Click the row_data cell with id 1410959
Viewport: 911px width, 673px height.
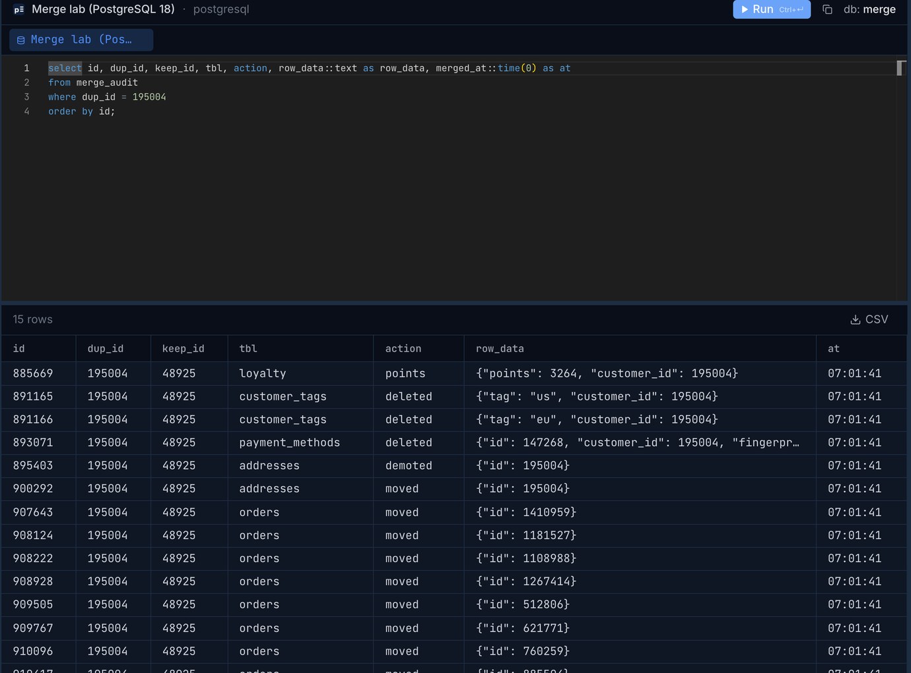tap(640, 513)
